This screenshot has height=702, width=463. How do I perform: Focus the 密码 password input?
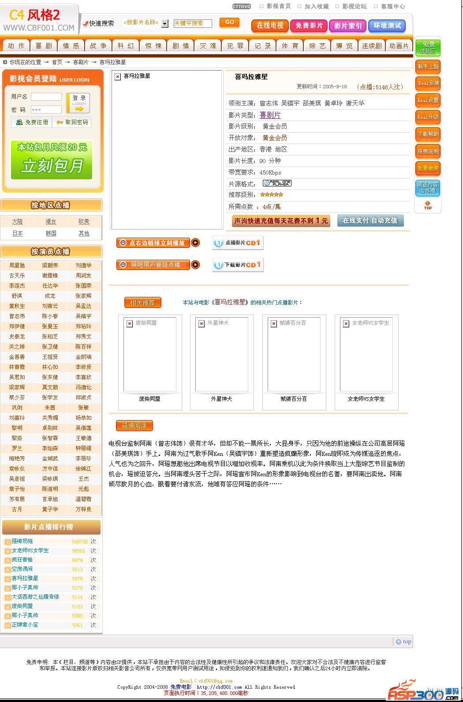coord(46,110)
